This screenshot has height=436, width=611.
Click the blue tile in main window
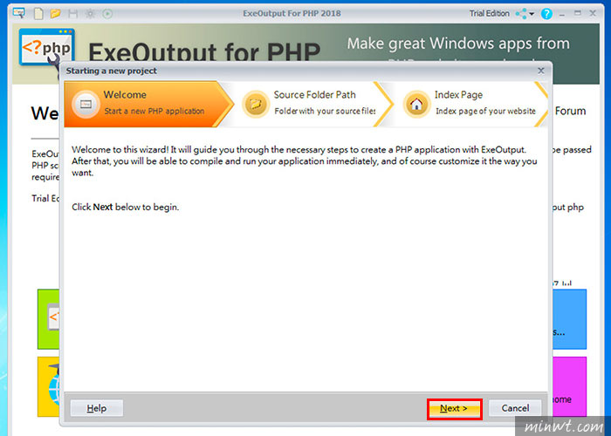[x=569, y=319]
